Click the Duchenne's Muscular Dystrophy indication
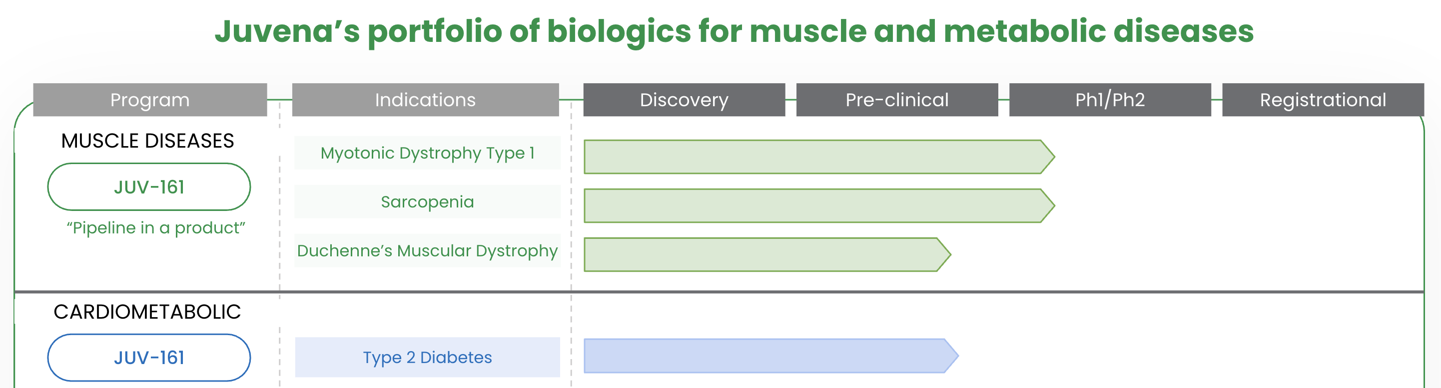The image size is (1441, 388). pyautogui.click(x=427, y=251)
